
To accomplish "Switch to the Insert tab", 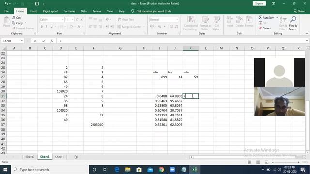I will click(x=33, y=11).
